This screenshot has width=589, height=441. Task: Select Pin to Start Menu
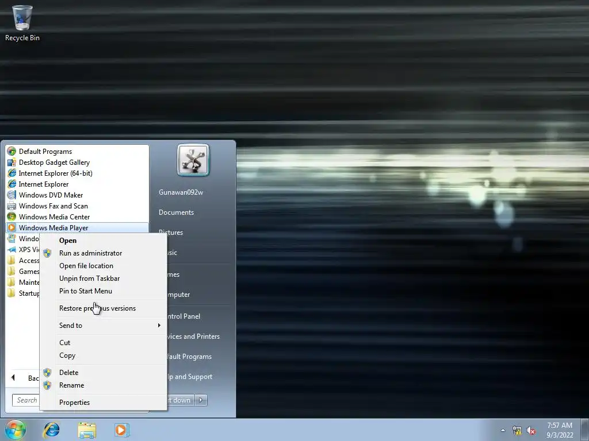(104, 291)
